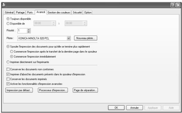182x113 pixels.
Task: Expand the Pilote driver dropdown
Action: [x=69, y=38]
